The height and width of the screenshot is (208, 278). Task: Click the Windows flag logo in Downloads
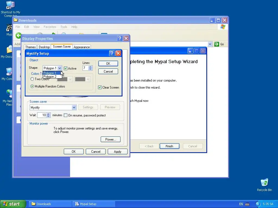click(x=223, y=27)
